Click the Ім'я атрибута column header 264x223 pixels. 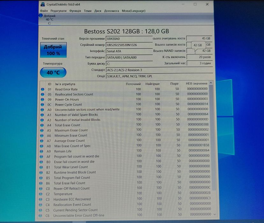click(x=65, y=84)
